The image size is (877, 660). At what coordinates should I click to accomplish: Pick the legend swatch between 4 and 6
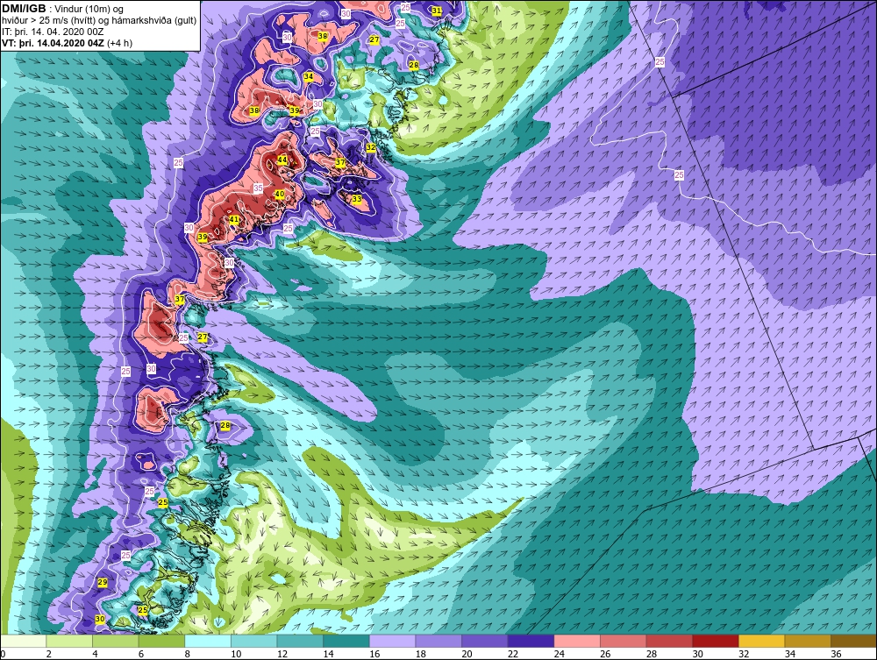pyautogui.click(x=116, y=641)
